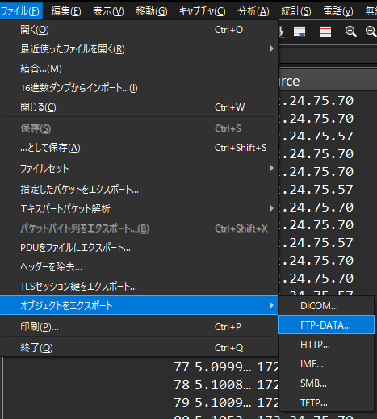Select IMF... export object option

click(326, 364)
